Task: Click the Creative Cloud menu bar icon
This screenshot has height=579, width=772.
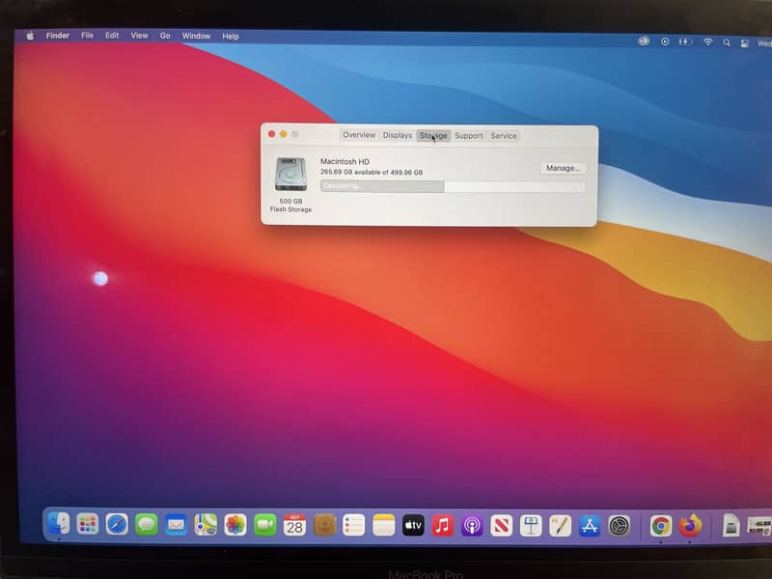Action: click(644, 41)
